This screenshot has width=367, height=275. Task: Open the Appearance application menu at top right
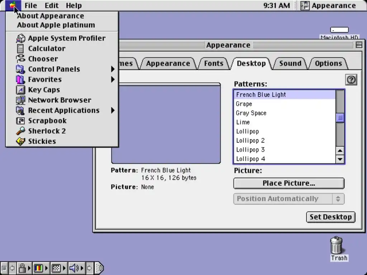[x=328, y=5]
